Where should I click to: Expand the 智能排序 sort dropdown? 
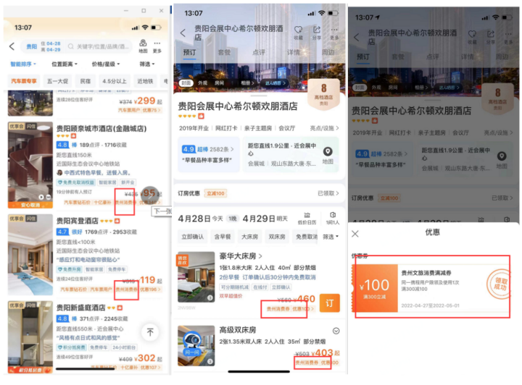pyautogui.click(x=25, y=64)
